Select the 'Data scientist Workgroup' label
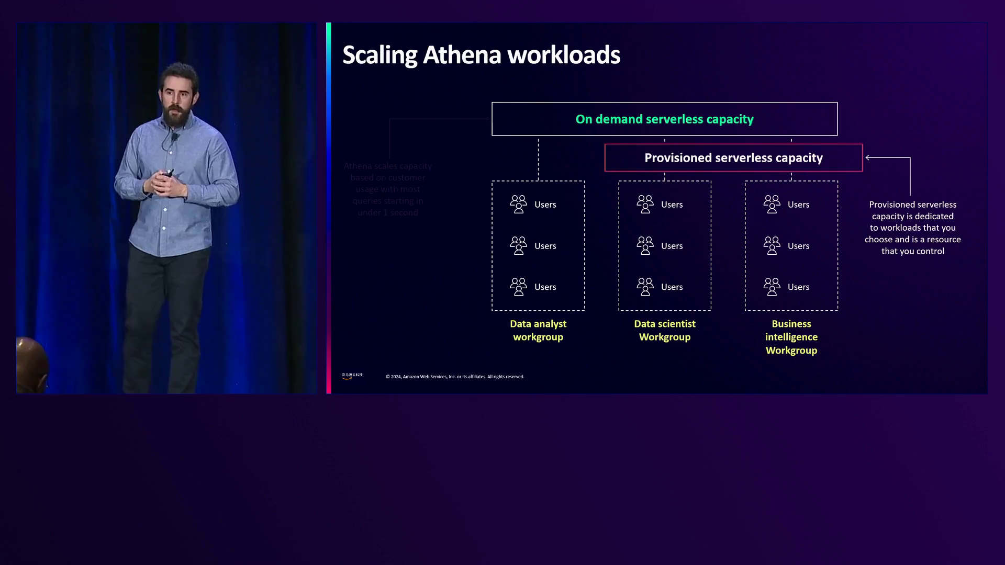This screenshot has height=565, width=1005. (665, 330)
